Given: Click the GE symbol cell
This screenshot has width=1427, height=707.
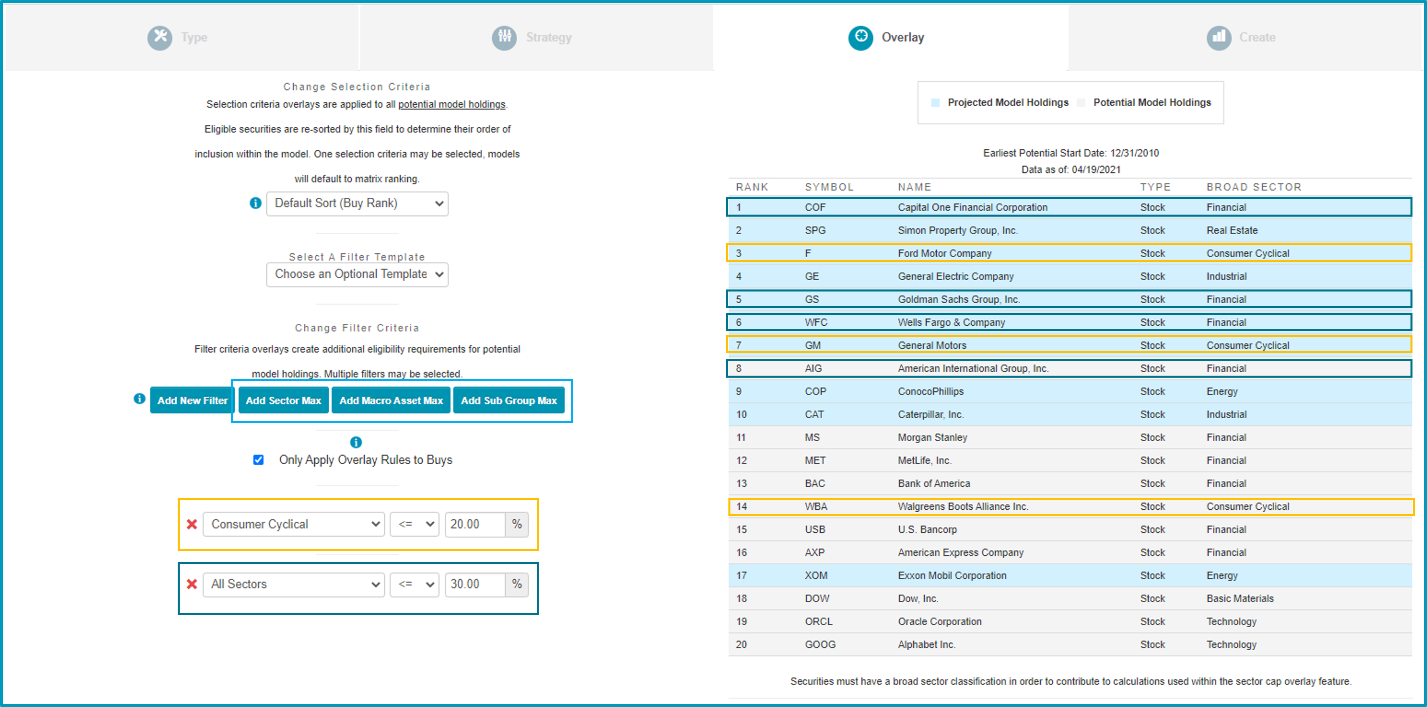Looking at the screenshot, I should [x=811, y=276].
